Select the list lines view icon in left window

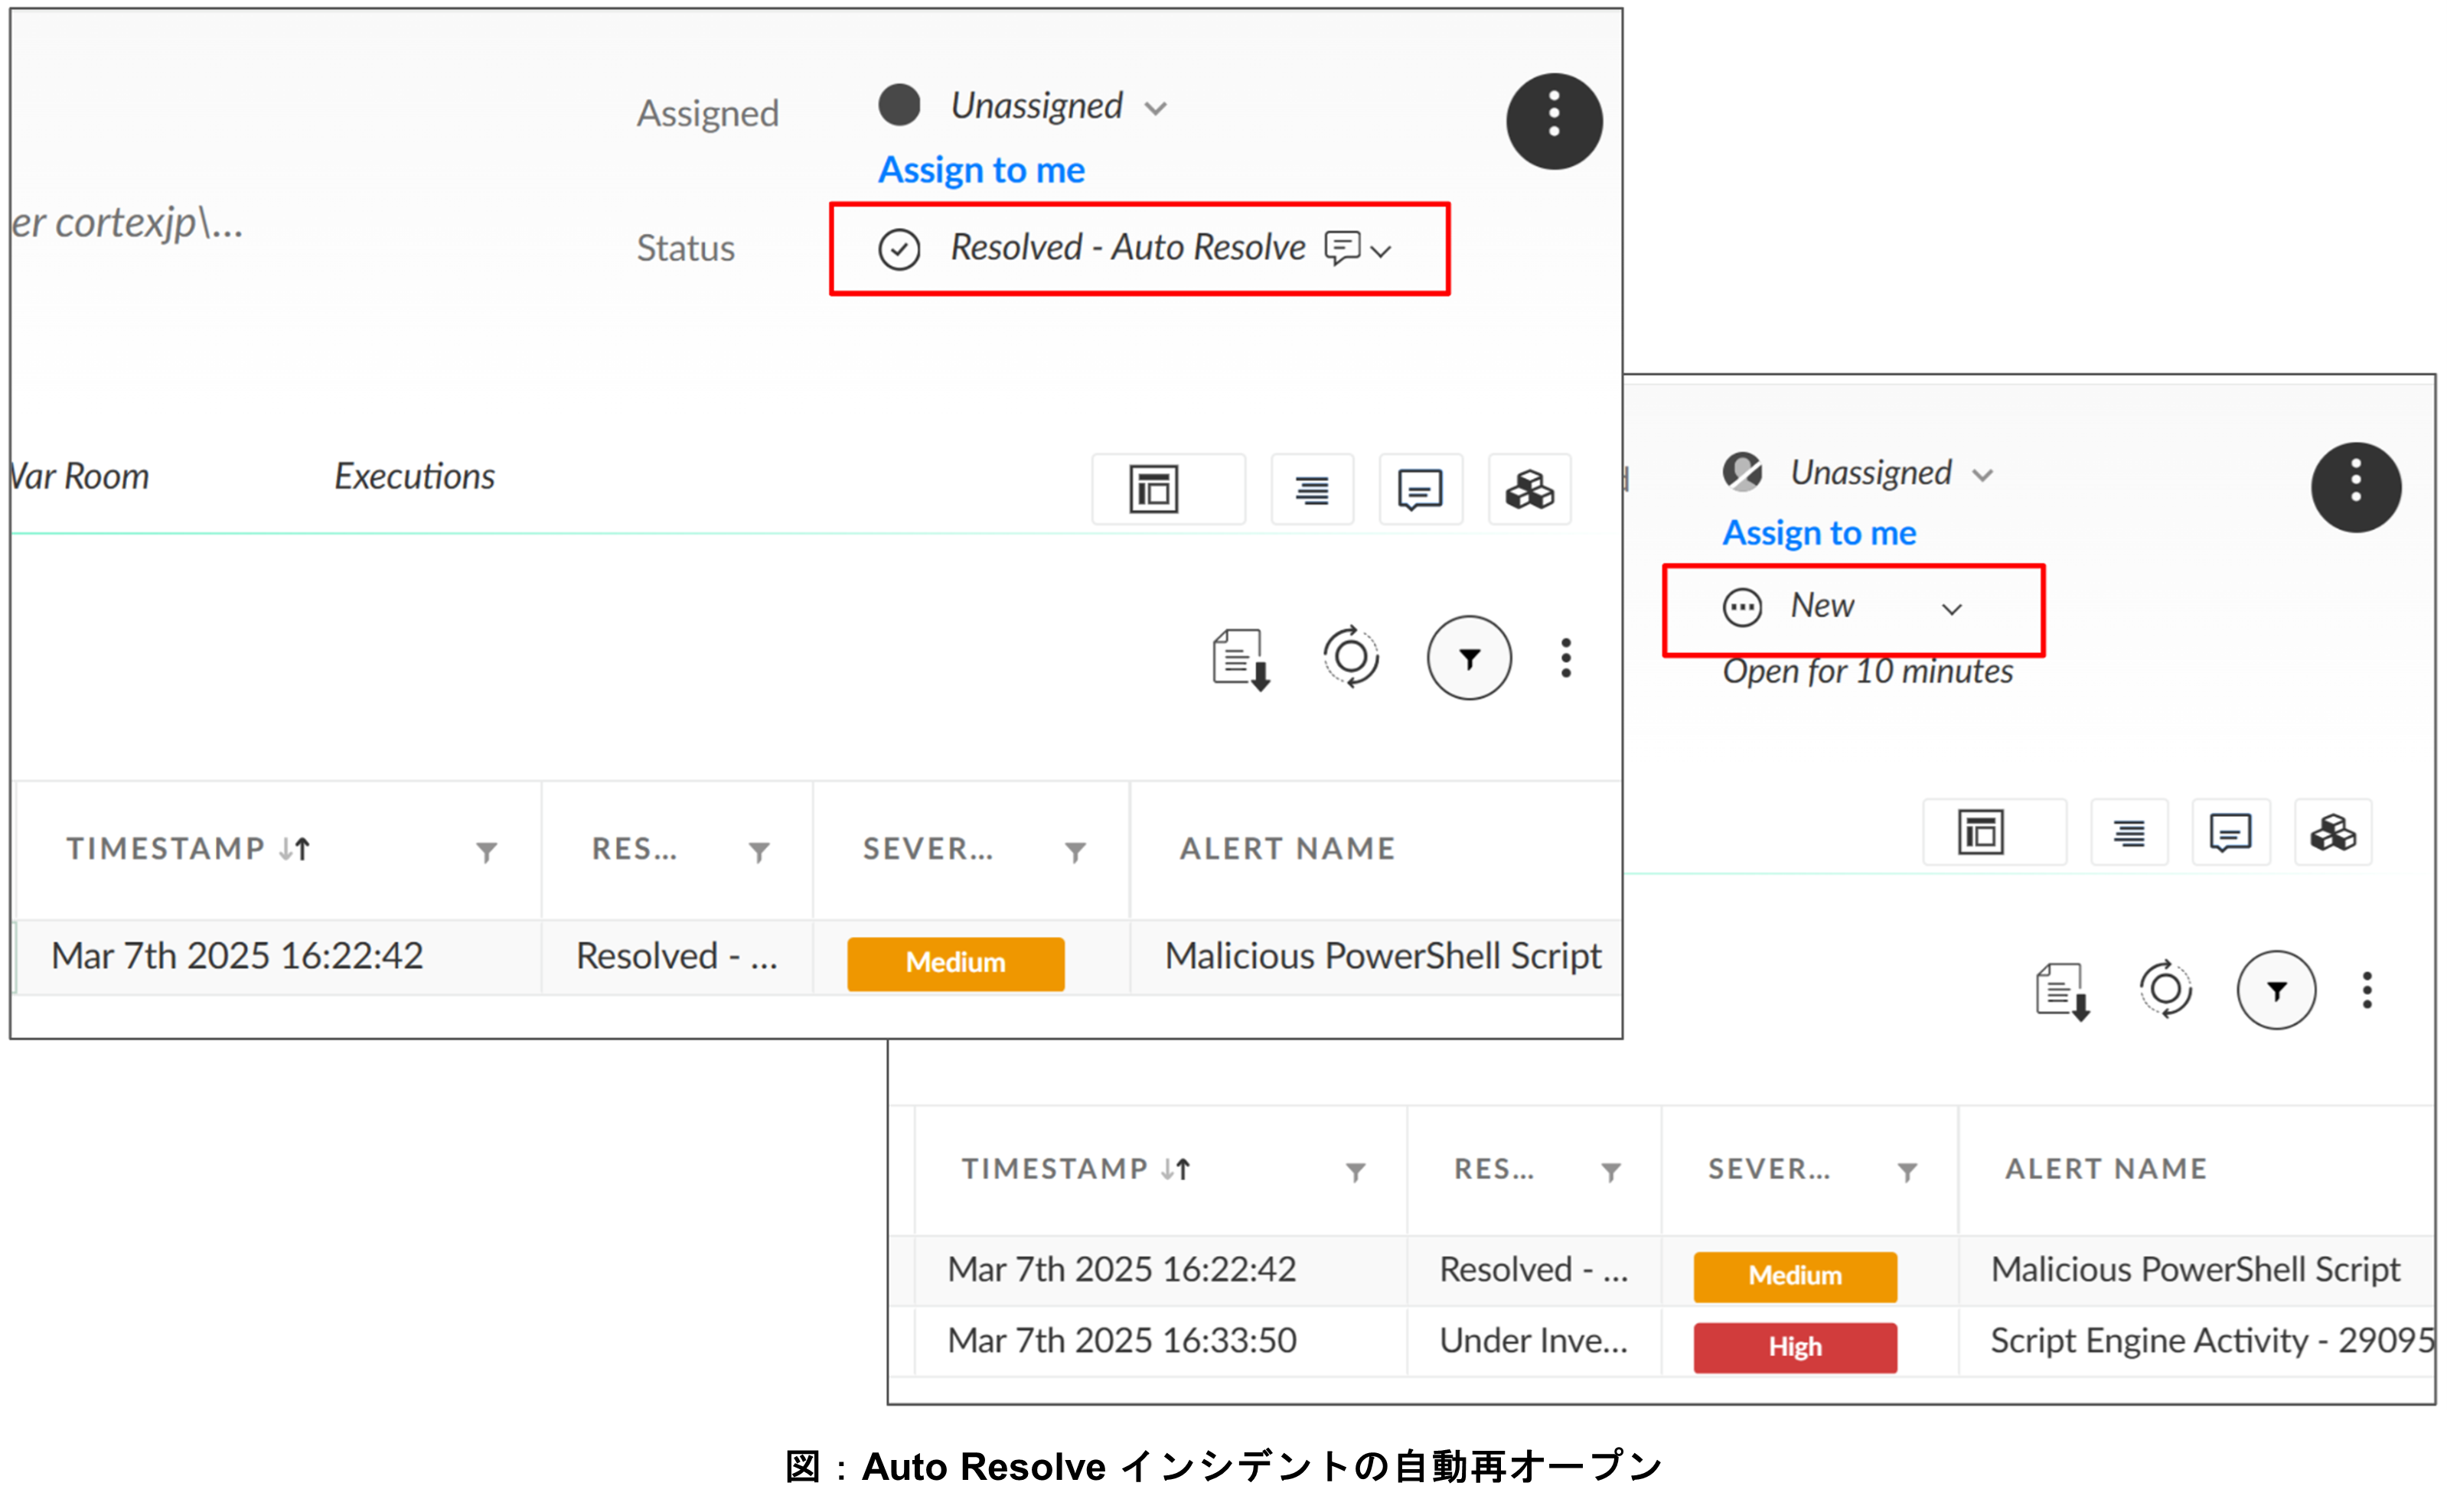tap(1311, 489)
